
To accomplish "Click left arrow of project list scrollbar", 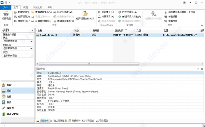I will coord(37,64).
